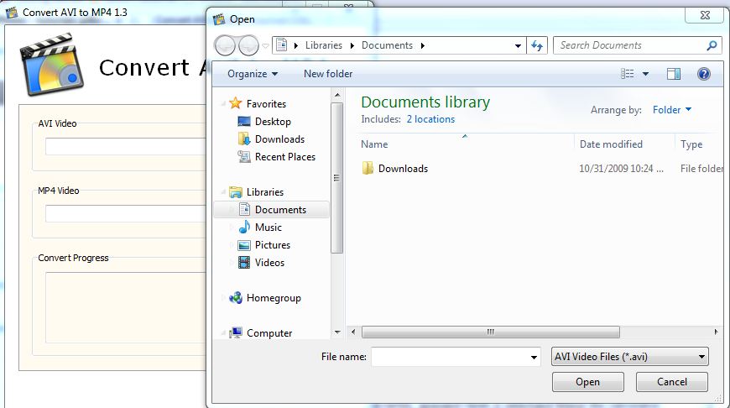Viewport: 730px width, 408px height.
Task: Select Pictures library in navigation pane
Action: (273, 245)
